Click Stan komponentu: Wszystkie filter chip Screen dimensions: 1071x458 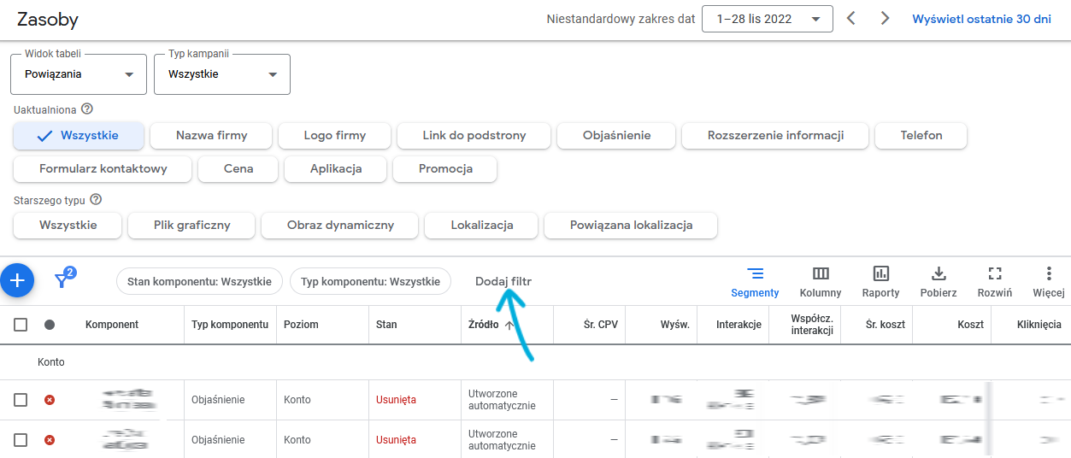tap(199, 281)
